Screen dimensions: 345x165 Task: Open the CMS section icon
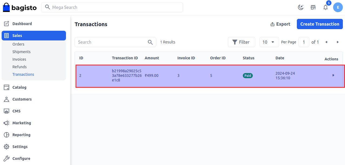click(x=6, y=111)
